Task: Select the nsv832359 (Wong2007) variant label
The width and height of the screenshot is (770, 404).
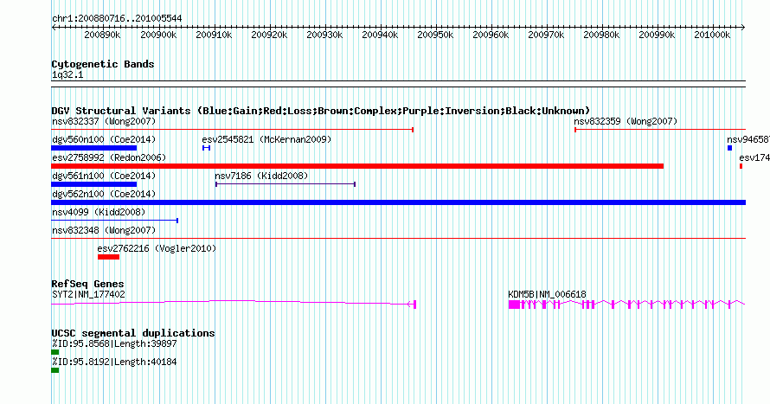Action: (x=626, y=121)
